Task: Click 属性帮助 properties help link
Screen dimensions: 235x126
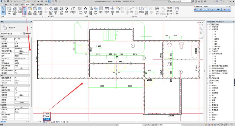Action: pos(4,122)
